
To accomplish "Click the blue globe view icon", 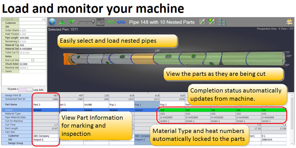I will 52,22.
